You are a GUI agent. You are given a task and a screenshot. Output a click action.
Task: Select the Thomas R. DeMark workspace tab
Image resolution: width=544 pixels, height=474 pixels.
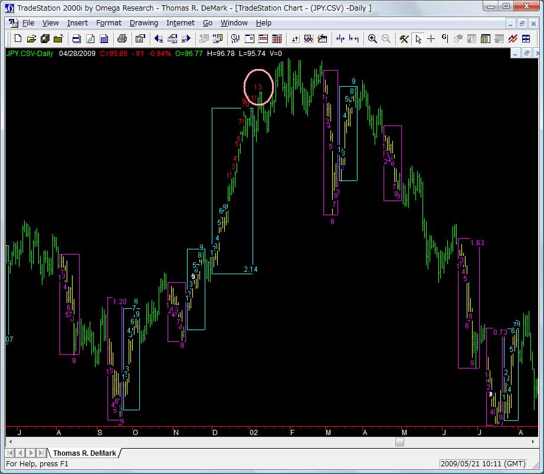pos(85,453)
